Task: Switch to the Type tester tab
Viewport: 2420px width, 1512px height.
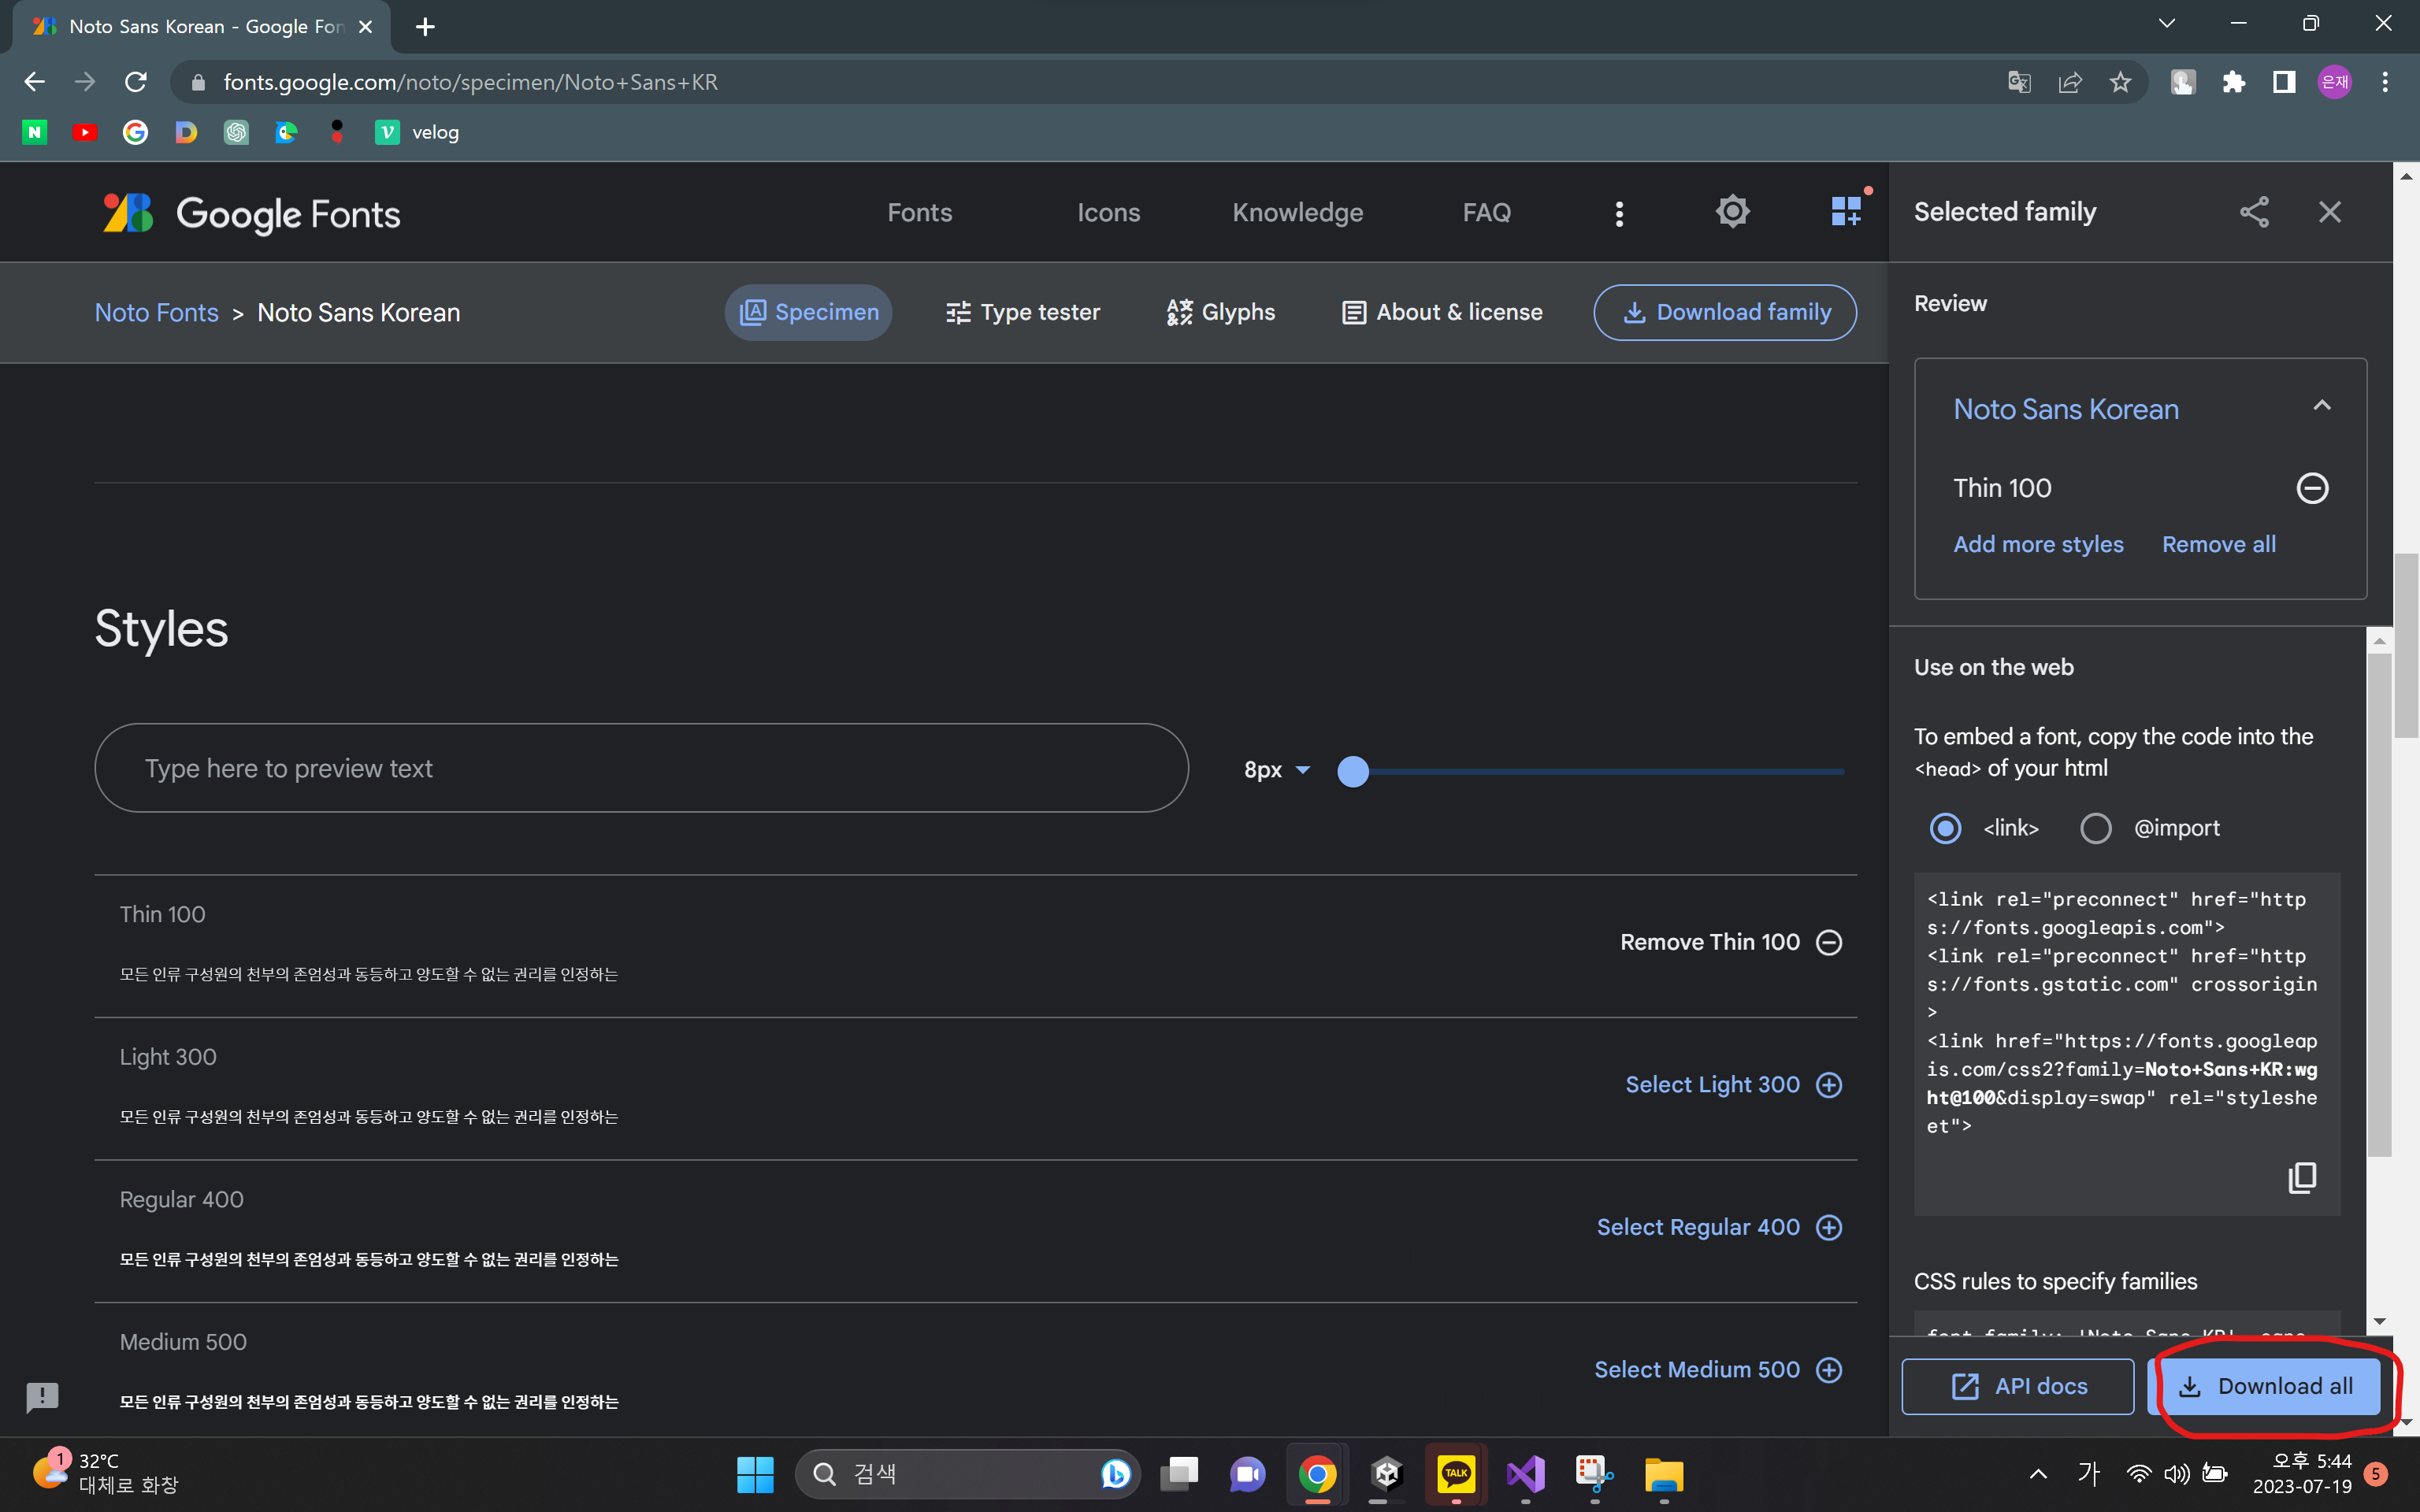Action: (1022, 312)
